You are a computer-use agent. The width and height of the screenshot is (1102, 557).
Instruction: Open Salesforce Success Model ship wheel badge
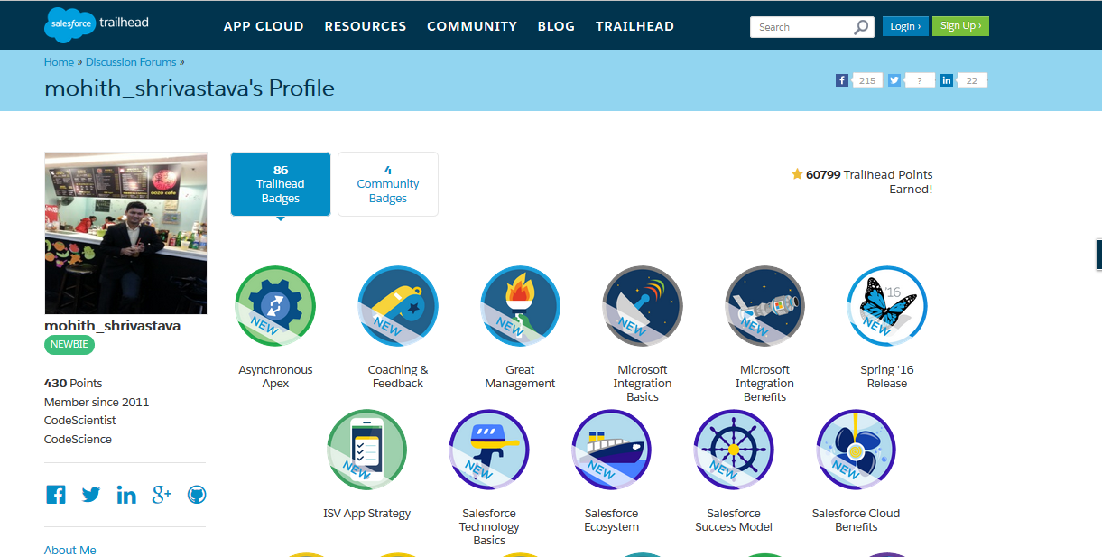tap(734, 450)
